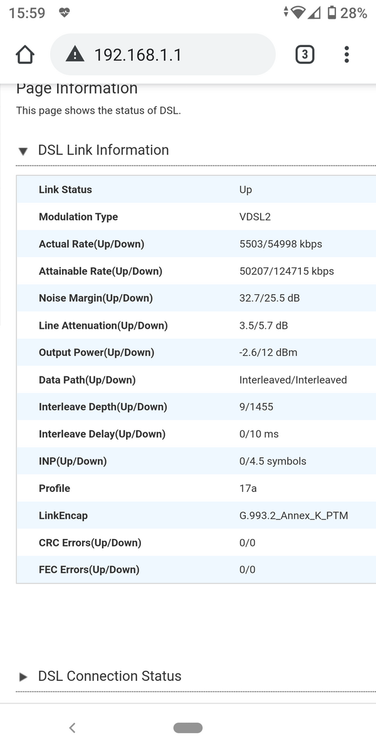
Task: Tap the Modulation Type value VDSL2
Action: point(255,216)
